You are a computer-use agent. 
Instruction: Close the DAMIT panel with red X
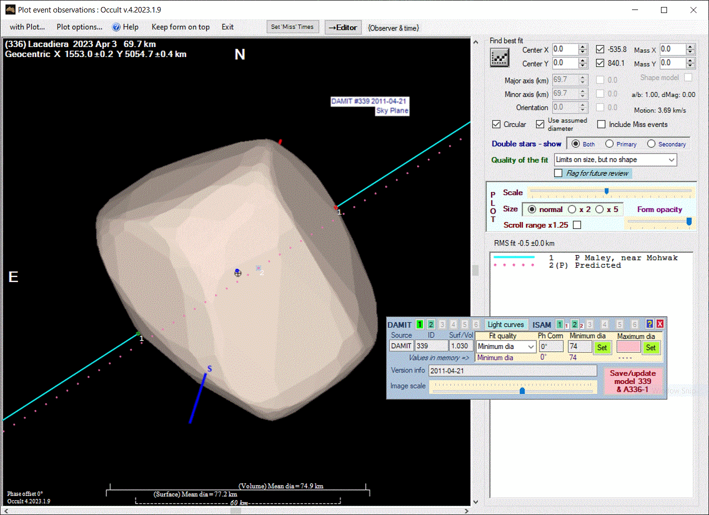[659, 324]
